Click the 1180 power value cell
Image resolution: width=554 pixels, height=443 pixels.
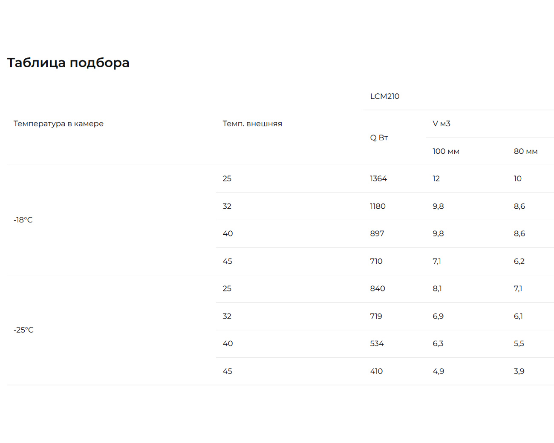[x=378, y=206]
